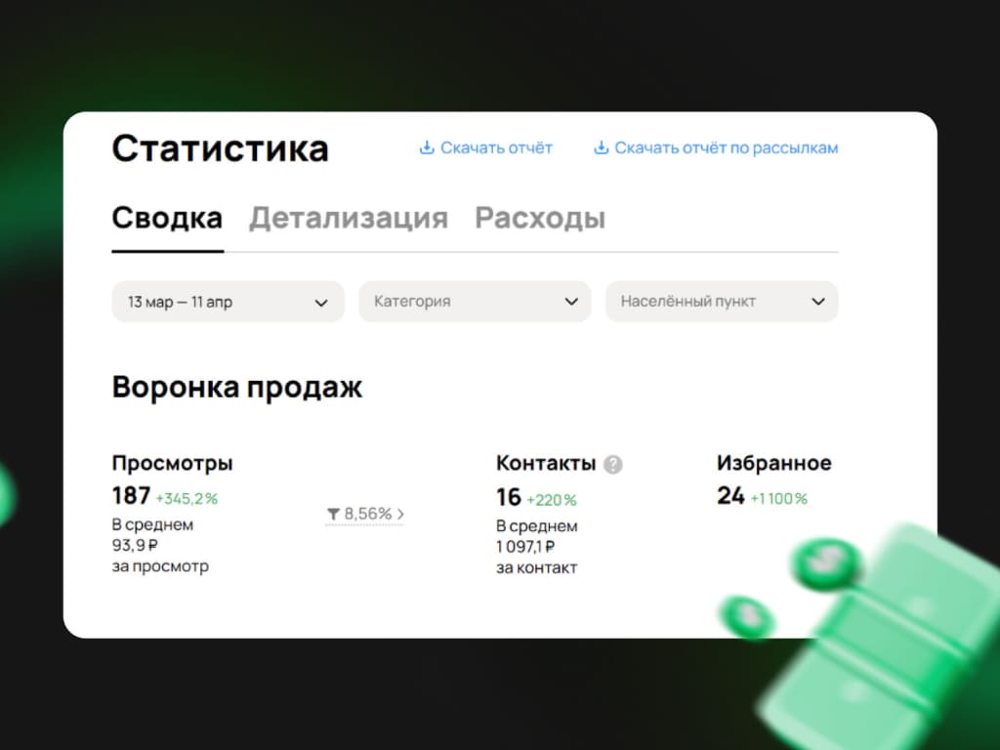Click the 8,56% conversion rate link
The image size is (1000, 750).
[365, 514]
